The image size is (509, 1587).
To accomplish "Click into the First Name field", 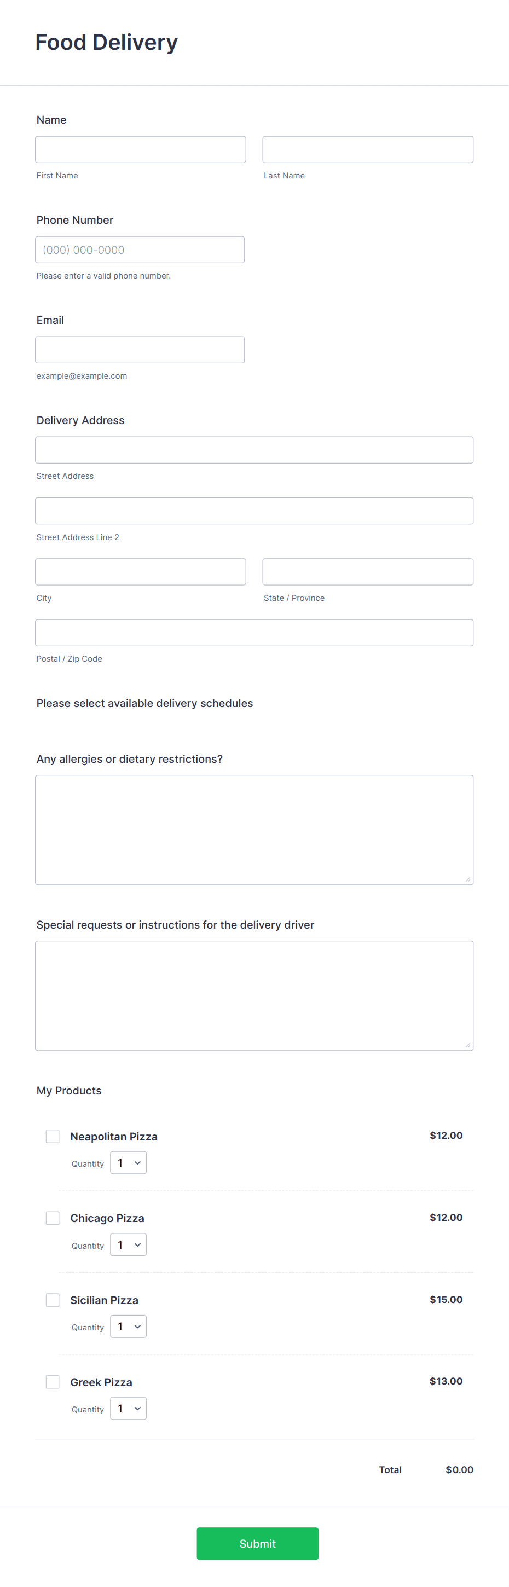I will tap(141, 149).
